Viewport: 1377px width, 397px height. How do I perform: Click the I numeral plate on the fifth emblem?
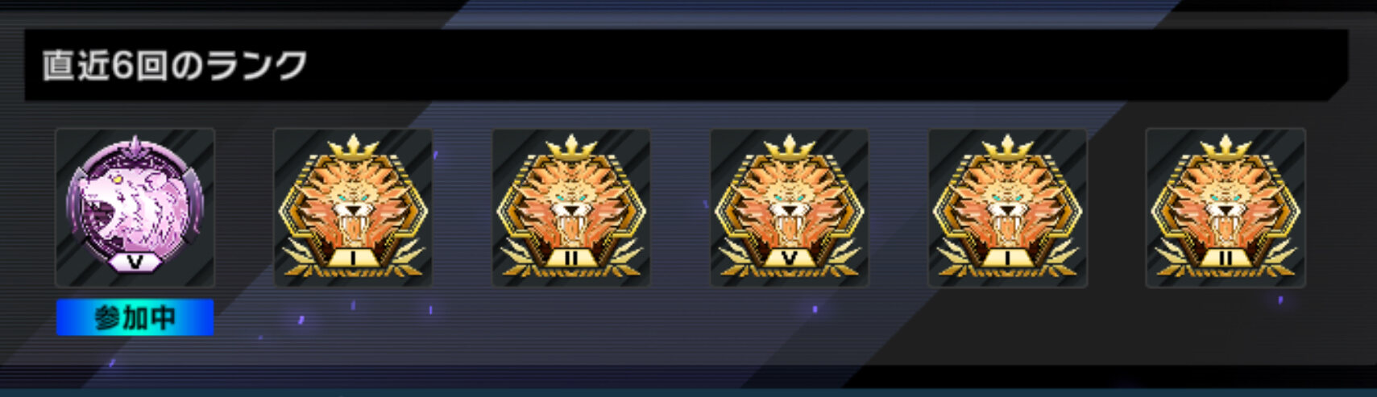tap(1008, 258)
